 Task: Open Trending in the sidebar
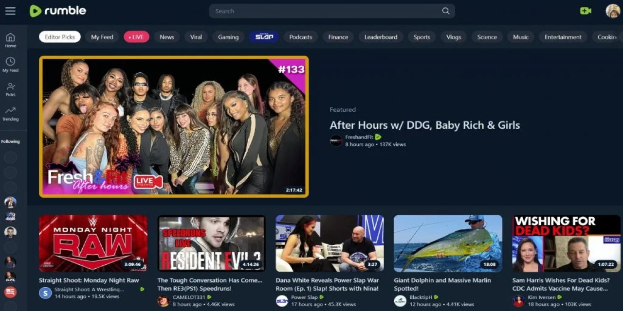point(10,113)
